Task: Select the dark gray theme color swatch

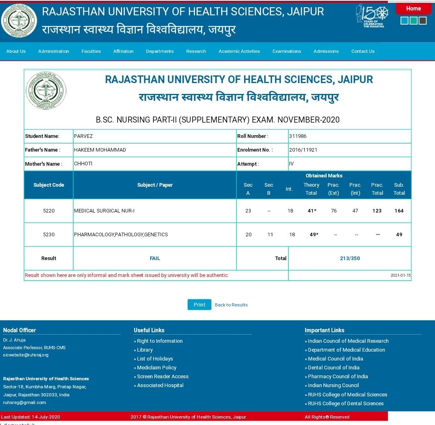Action: pos(423,21)
